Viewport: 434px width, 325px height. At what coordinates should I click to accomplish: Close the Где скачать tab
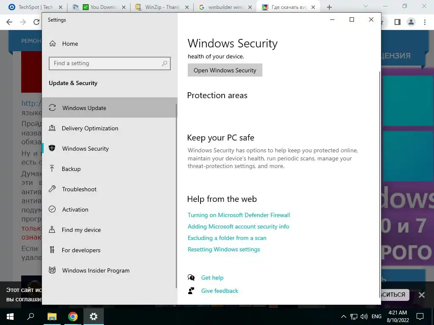click(313, 7)
